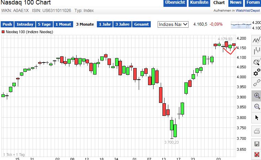Switch to Übersicht tab
Screen dimensions: 261x160
click(175, 3)
